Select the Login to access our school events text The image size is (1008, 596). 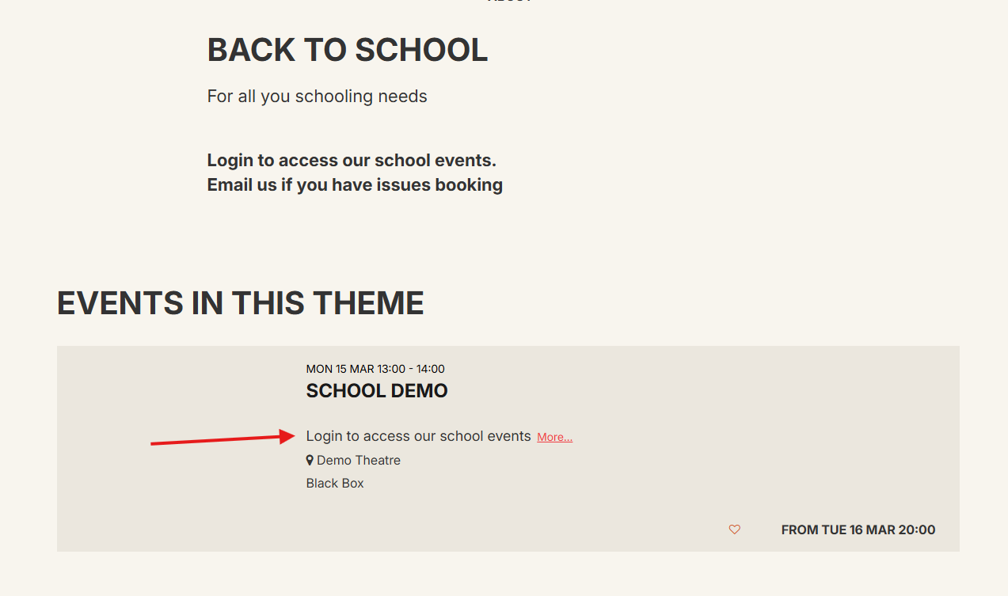[418, 435]
